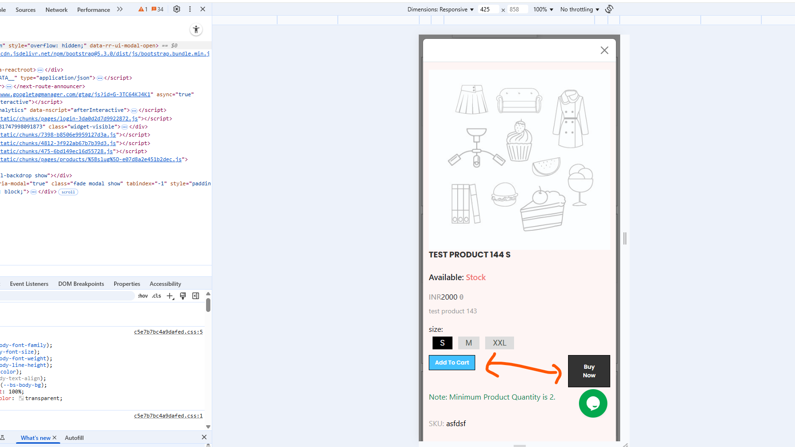Screen dimensions: 795x447
Task: Click the Minimum Product Quantity note
Action: click(x=492, y=397)
